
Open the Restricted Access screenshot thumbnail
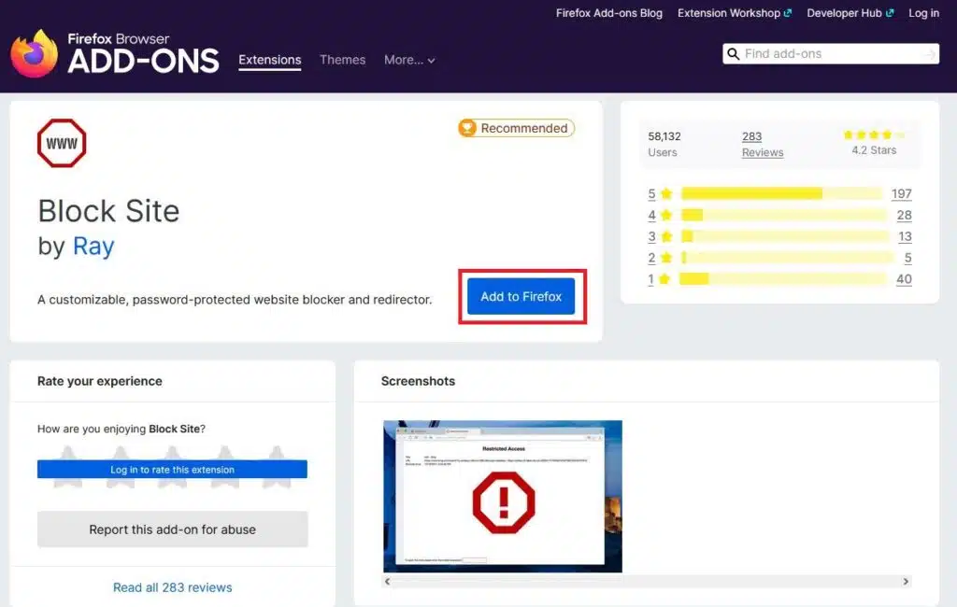(503, 496)
